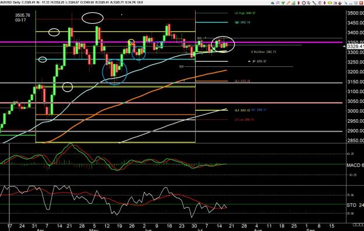Viewport: 364px width, 231px height.
Task: Click the 03-17 date label
Action: point(20,20)
